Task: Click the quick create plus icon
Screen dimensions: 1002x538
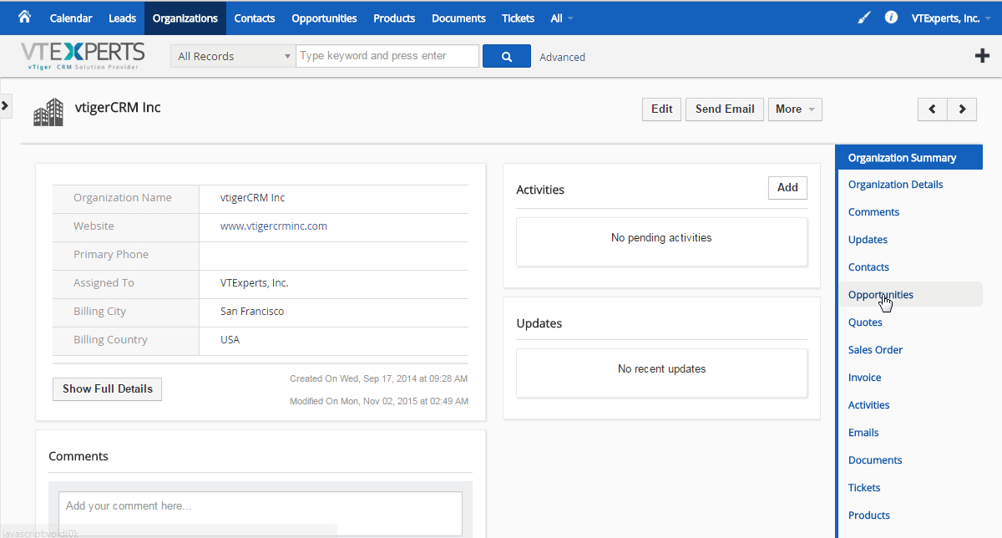Action: (982, 56)
